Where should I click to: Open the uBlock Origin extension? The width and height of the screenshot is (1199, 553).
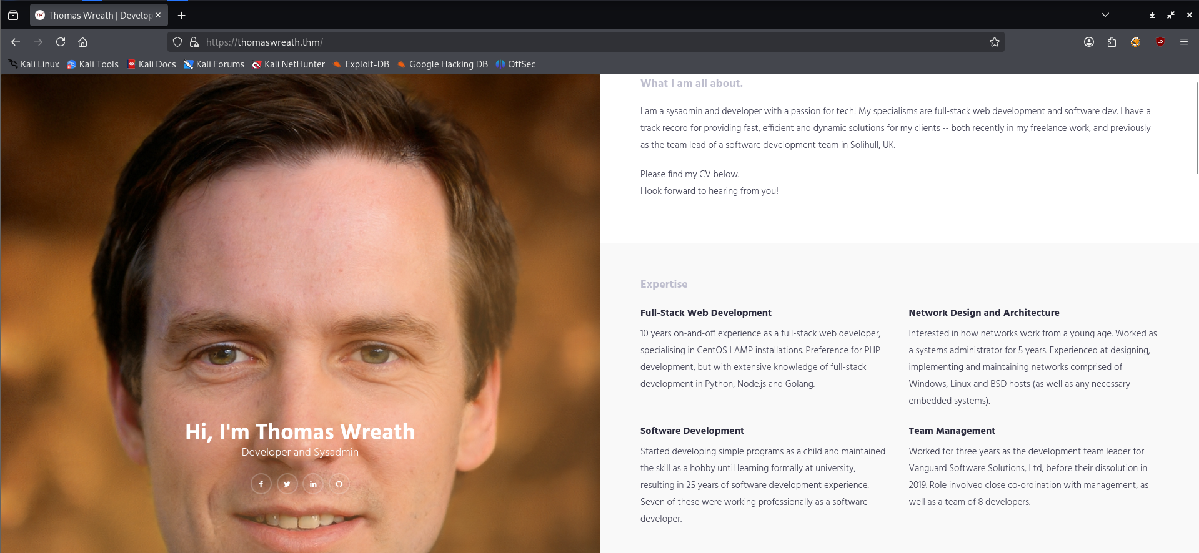tap(1160, 42)
